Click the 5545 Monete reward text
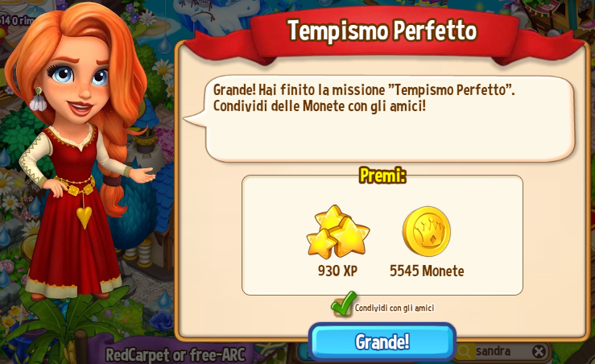The width and height of the screenshot is (595, 364). [427, 271]
